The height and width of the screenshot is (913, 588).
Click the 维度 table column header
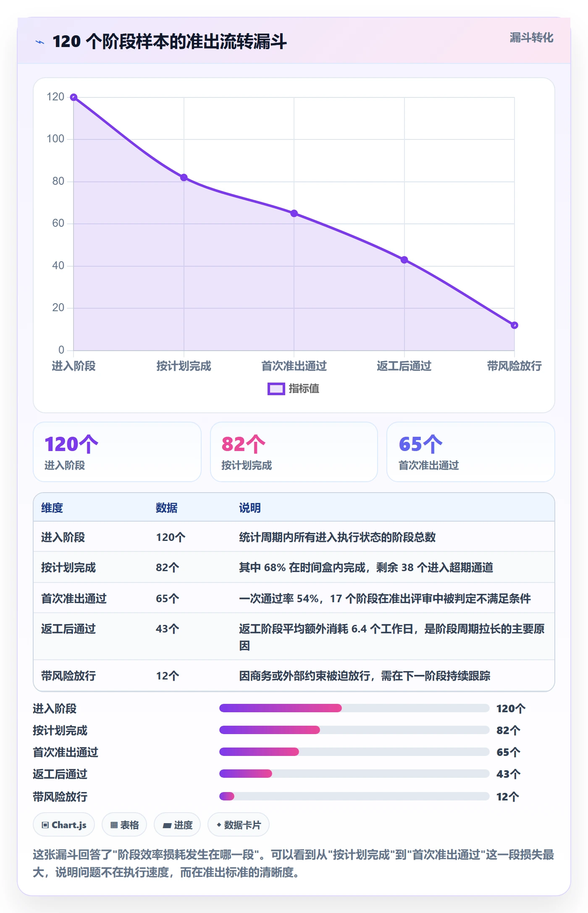[x=52, y=508]
